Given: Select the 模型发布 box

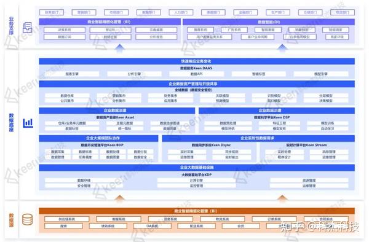Looking at the screenshot, I should (x=279, y=129).
